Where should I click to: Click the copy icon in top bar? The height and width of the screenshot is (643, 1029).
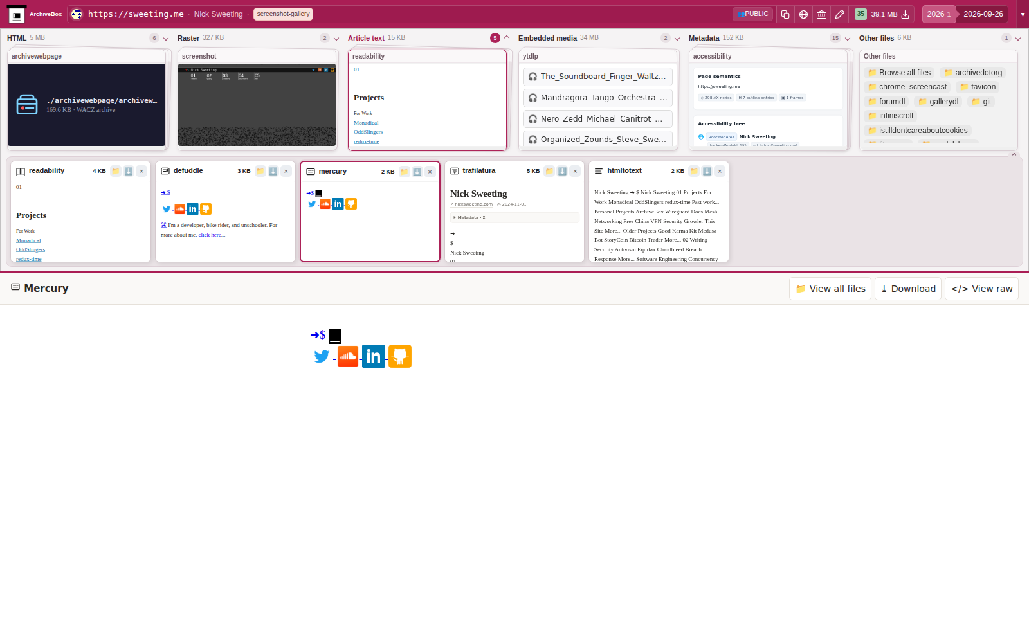click(785, 14)
